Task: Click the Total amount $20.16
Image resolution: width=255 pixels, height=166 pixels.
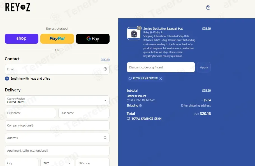Action: (205, 114)
